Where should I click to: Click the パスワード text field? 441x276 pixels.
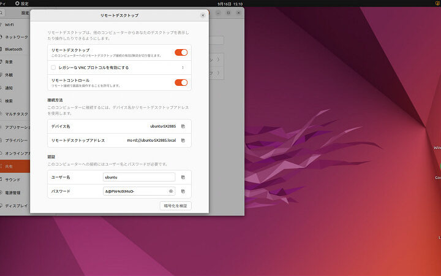point(135,191)
